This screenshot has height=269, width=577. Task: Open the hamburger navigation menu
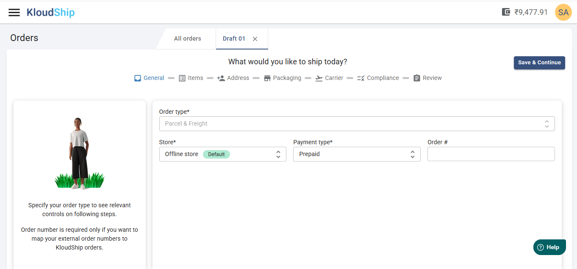(x=14, y=12)
